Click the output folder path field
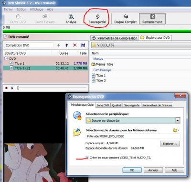Viewport: 191px width, 182px height. (x=133, y=136)
